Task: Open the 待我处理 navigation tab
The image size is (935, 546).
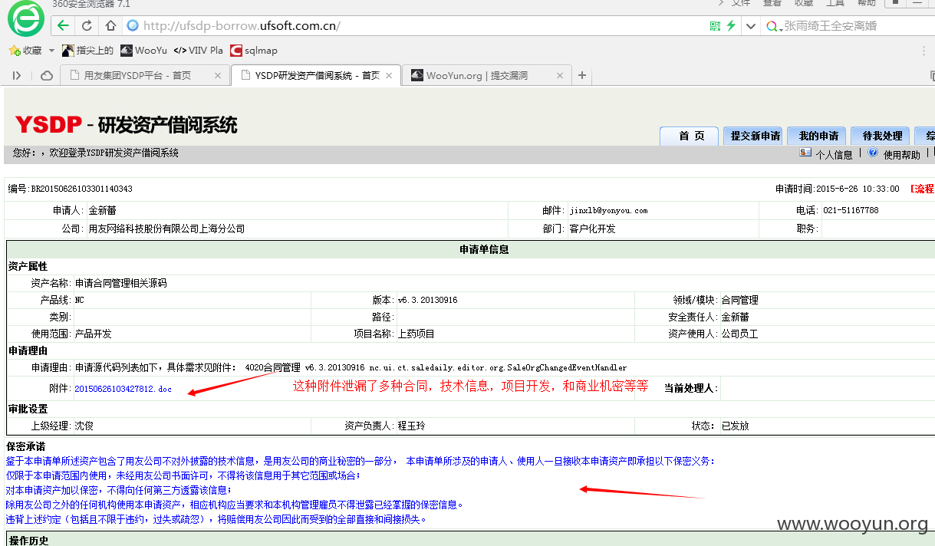Action: click(882, 136)
